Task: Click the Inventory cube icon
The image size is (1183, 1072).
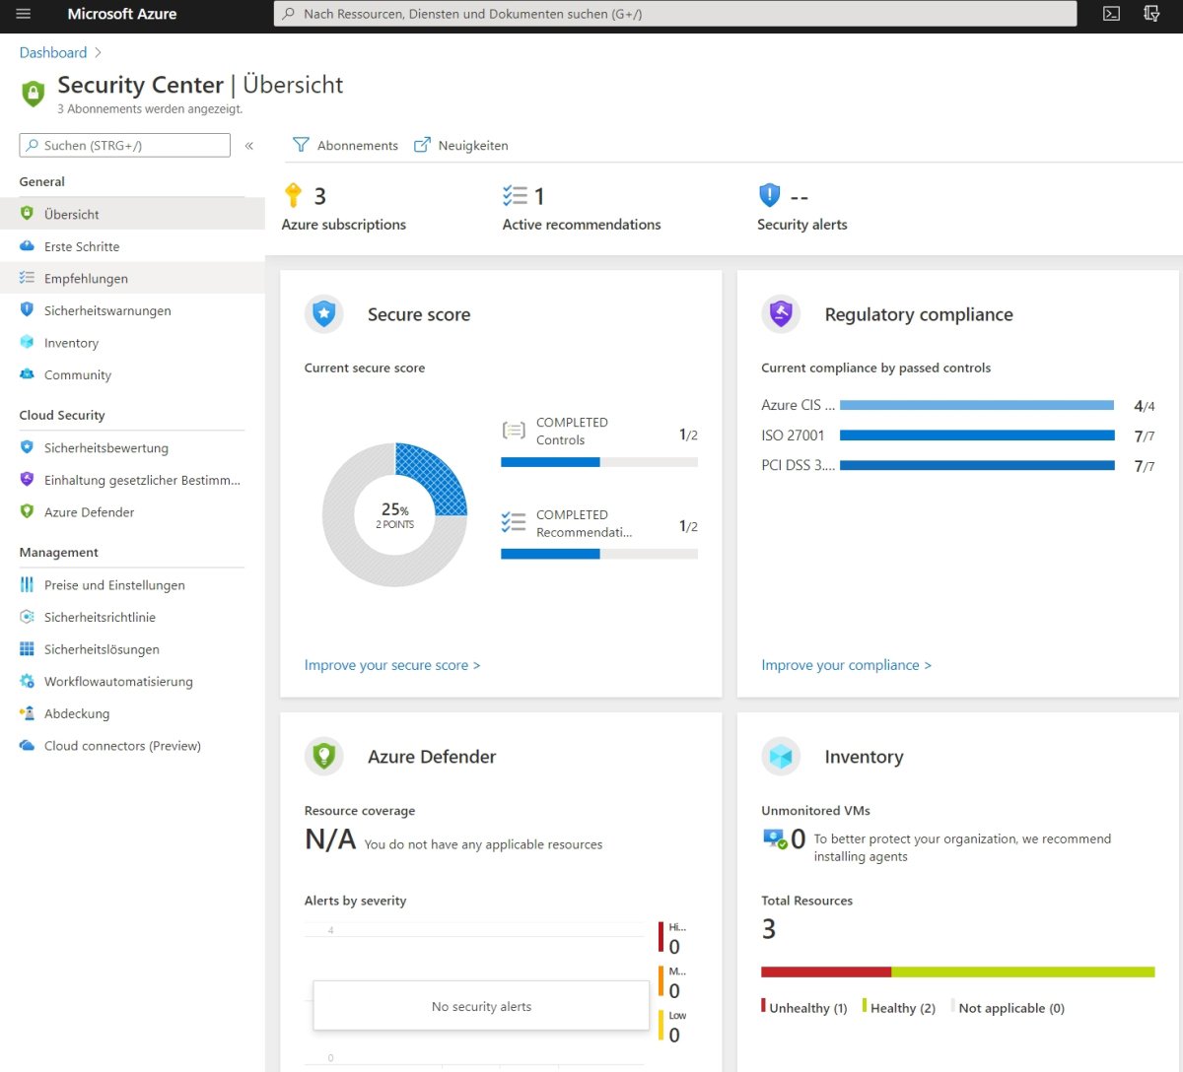Action: tap(781, 757)
